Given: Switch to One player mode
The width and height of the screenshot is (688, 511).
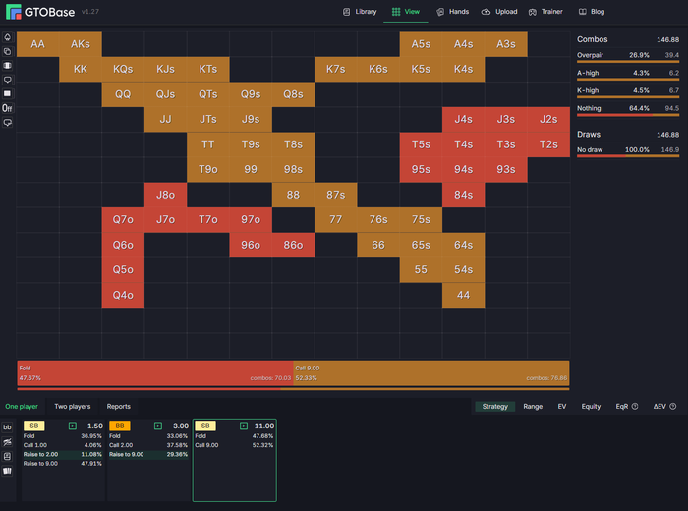Looking at the screenshot, I should pyautogui.click(x=22, y=407).
